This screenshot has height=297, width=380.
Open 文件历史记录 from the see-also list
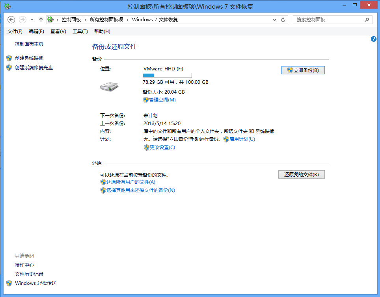tap(29, 274)
